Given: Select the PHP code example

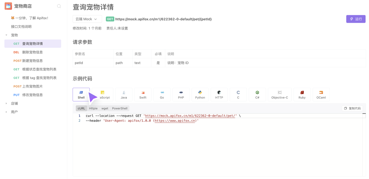Looking at the screenshot, I should [x=181, y=94].
